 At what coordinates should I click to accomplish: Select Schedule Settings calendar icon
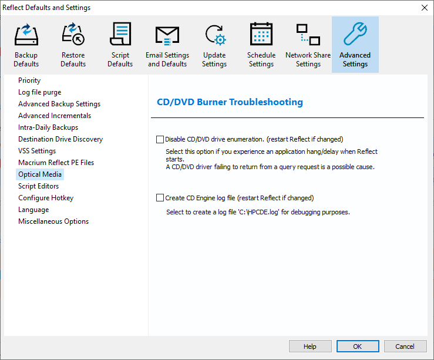[261, 35]
